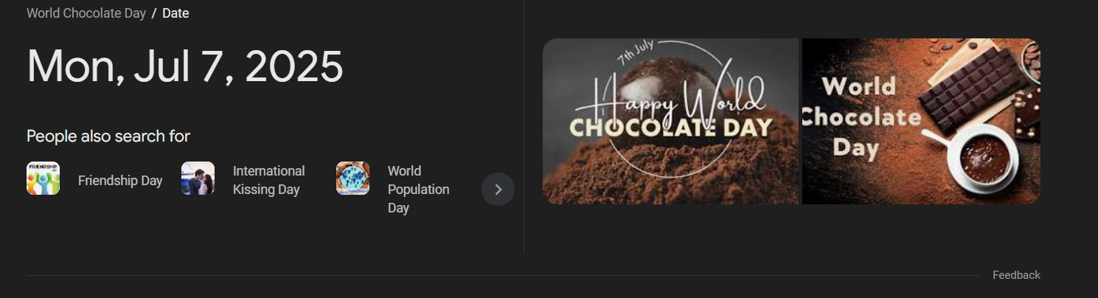1098x298 pixels.
Task: Open the International Kissing Day couple thumbnail icon
Action: coord(198,179)
